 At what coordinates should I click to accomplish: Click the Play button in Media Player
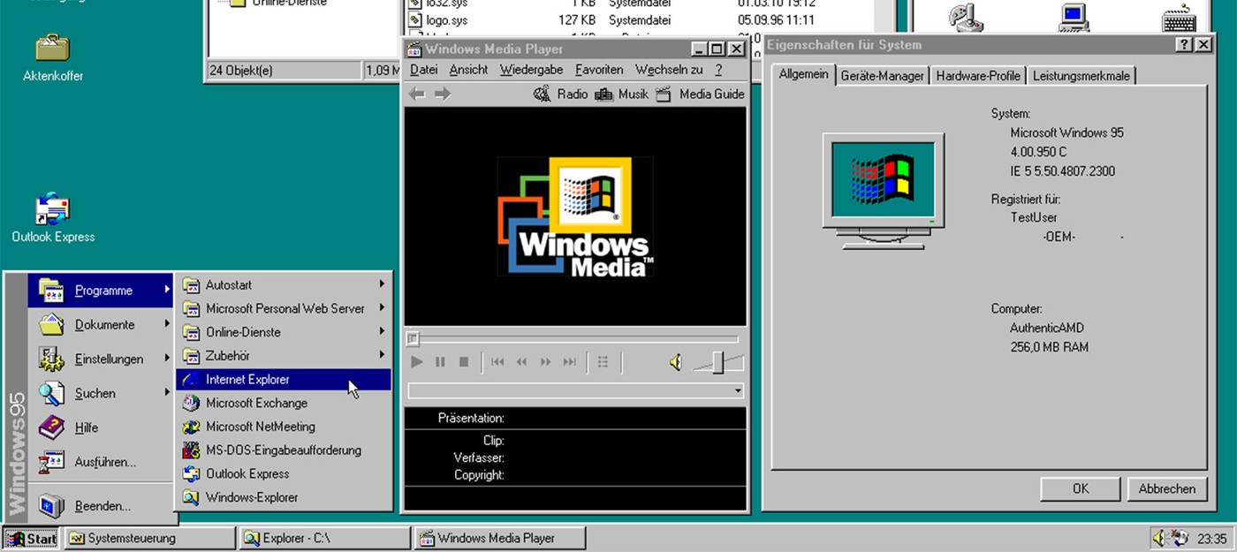tap(417, 362)
